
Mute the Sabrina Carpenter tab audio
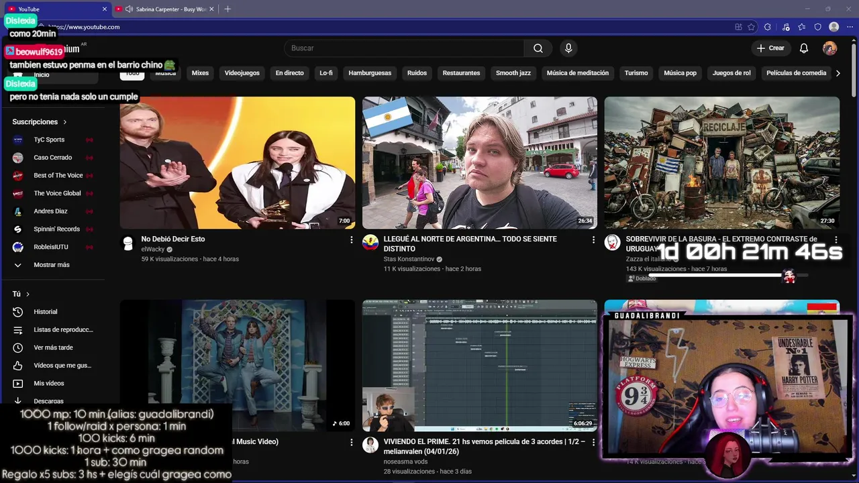tap(129, 9)
